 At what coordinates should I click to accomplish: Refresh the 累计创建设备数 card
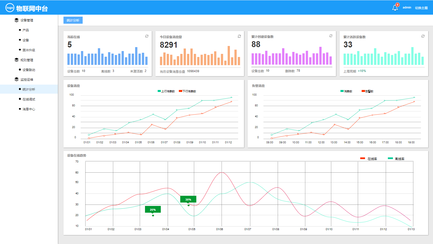[331, 36]
